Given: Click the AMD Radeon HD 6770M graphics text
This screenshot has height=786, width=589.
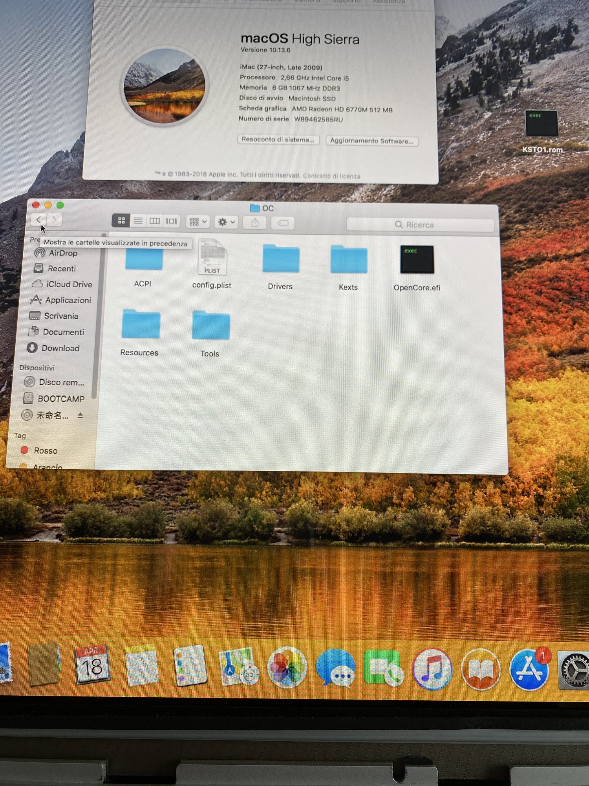Looking at the screenshot, I should coord(342,109).
